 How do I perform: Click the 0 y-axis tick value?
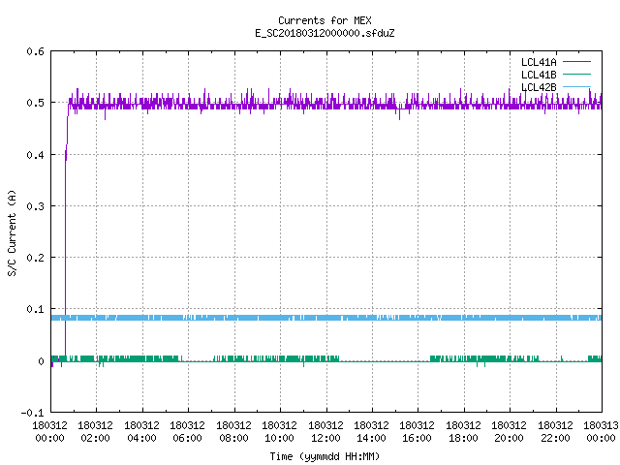[x=41, y=361]
